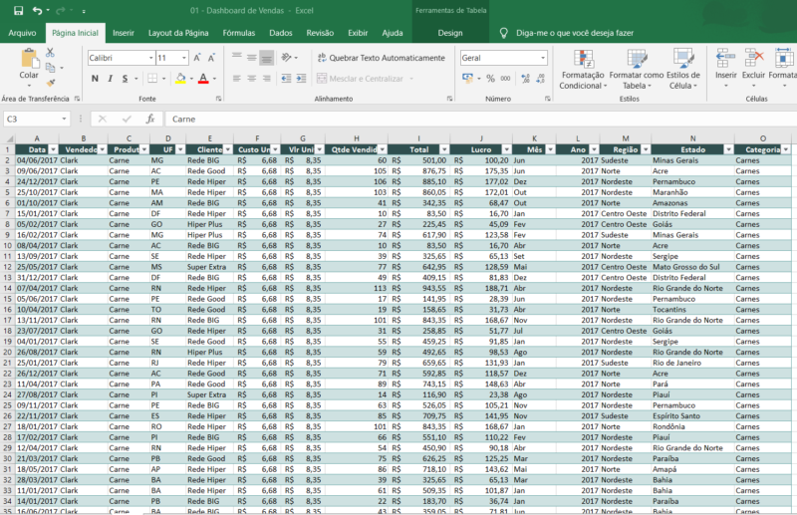Viewport: 797px width, 515px height.
Task: Open Formatação Condicional menu
Action: pyautogui.click(x=583, y=69)
